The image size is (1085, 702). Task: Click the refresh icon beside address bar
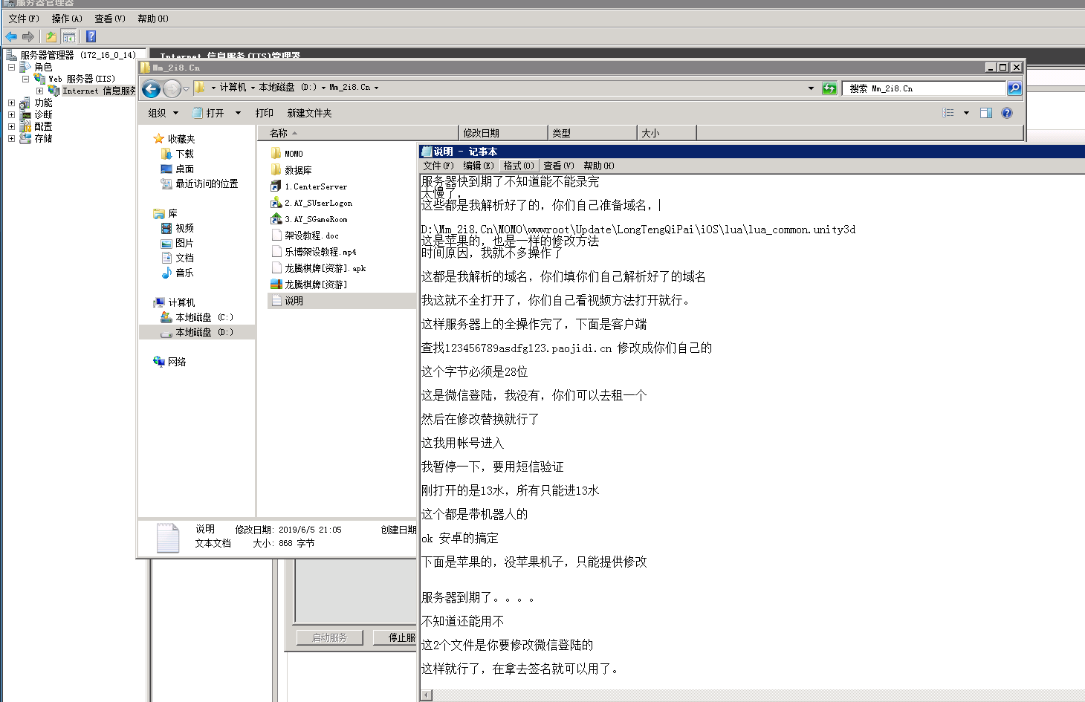pos(829,88)
